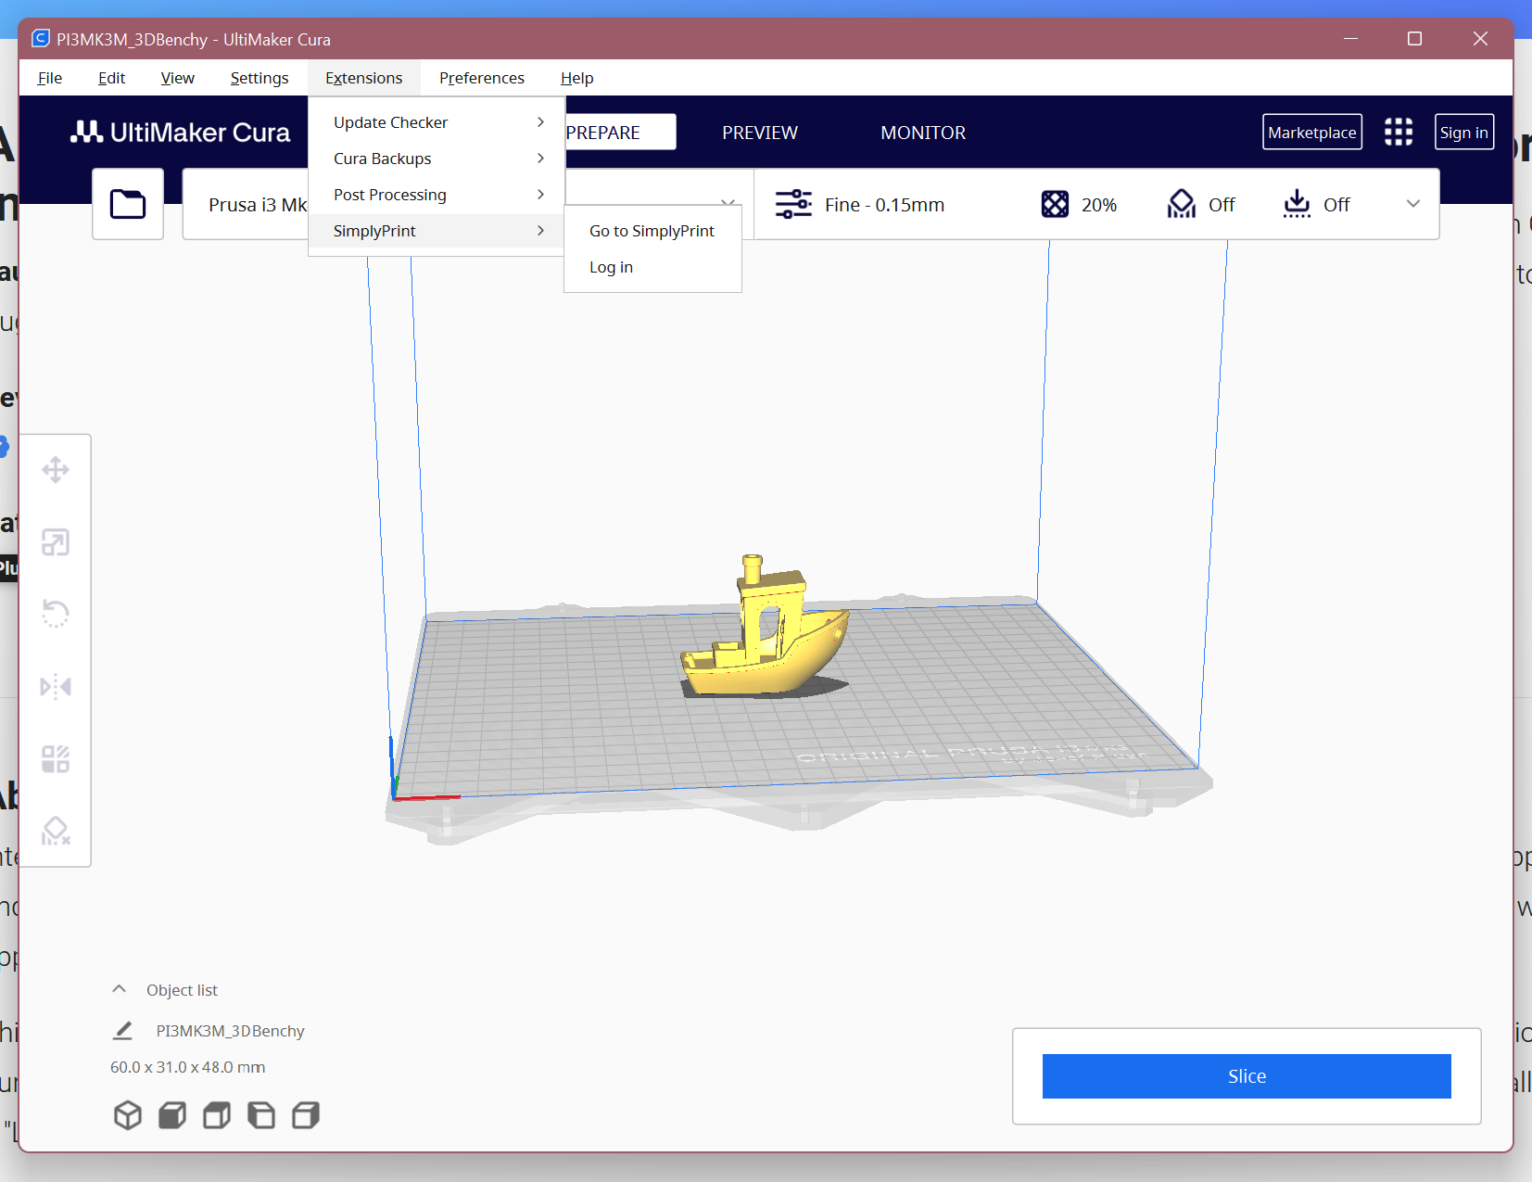Image resolution: width=1532 pixels, height=1182 pixels.
Task: Click the Sign in button
Action: [1464, 132]
